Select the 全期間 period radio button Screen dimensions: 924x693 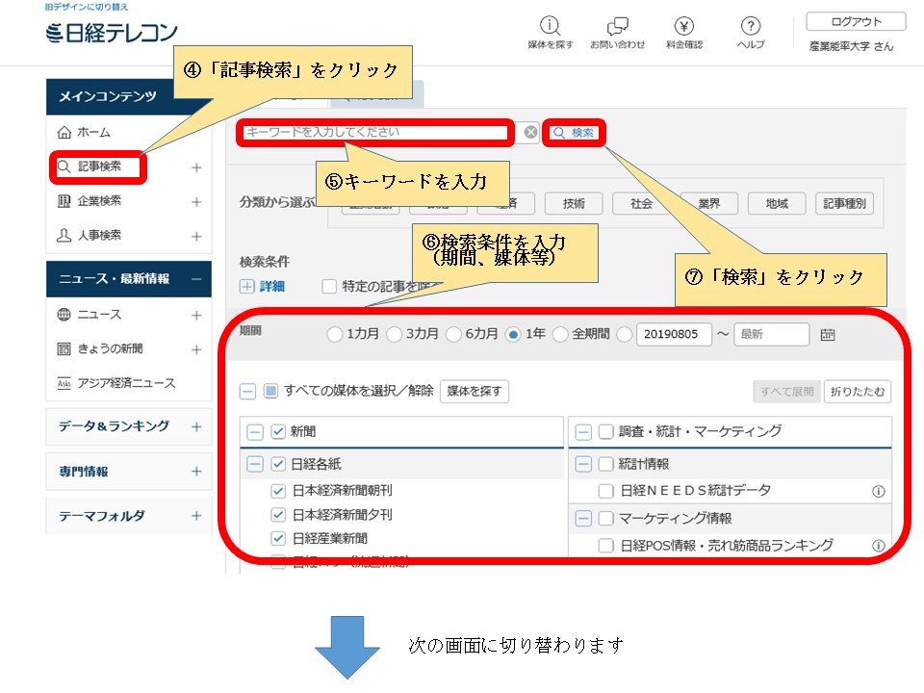560,334
